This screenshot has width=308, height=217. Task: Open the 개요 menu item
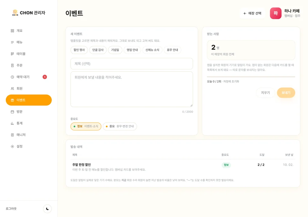(x=29, y=31)
